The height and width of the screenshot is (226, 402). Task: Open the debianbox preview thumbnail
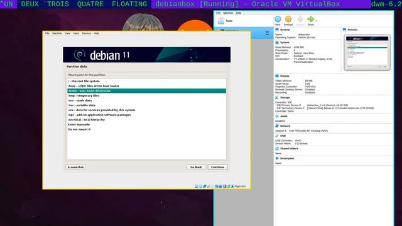(x=367, y=53)
